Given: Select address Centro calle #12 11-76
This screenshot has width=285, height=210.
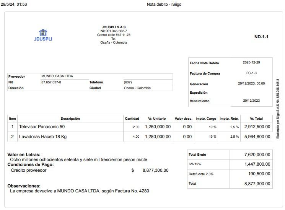Looking at the screenshot, I should coord(114,35).
